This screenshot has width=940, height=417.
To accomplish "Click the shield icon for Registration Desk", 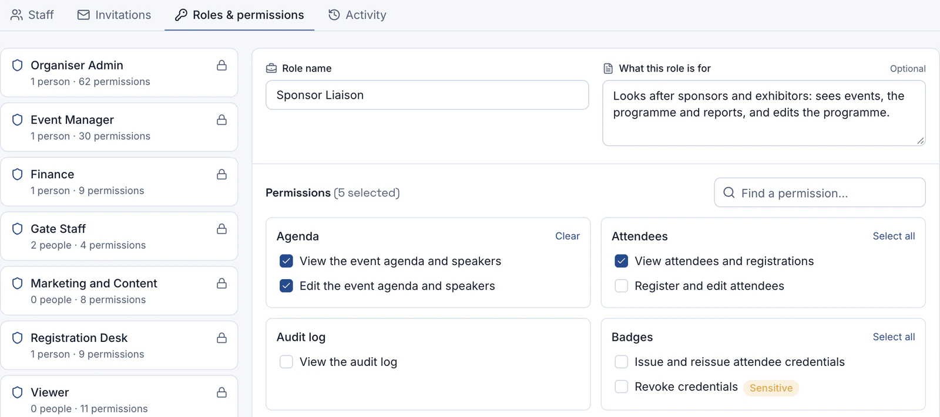I will coord(18,338).
